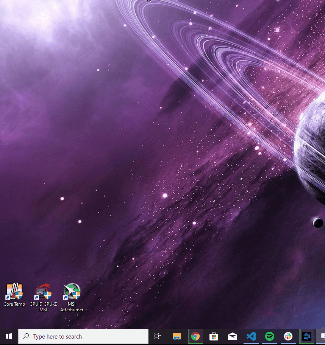This screenshot has width=325, height=345.
Task: Switch to Slack in the taskbar
Action: (x=288, y=336)
